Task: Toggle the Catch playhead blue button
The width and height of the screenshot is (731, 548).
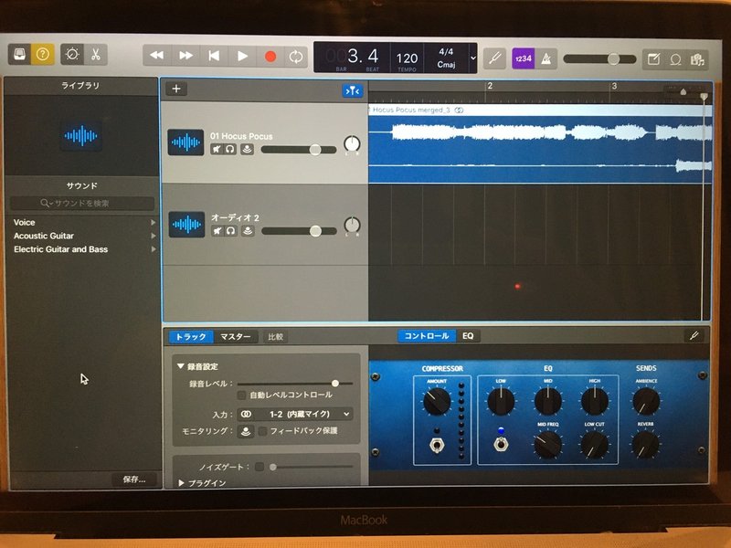Action: [353, 90]
